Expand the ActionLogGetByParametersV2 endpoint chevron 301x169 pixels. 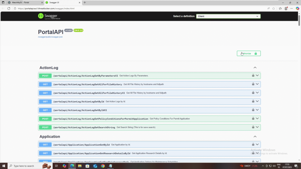pyautogui.click(x=257, y=75)
